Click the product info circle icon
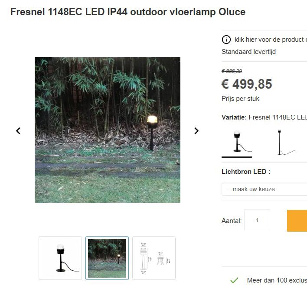 tap(226, 40)
